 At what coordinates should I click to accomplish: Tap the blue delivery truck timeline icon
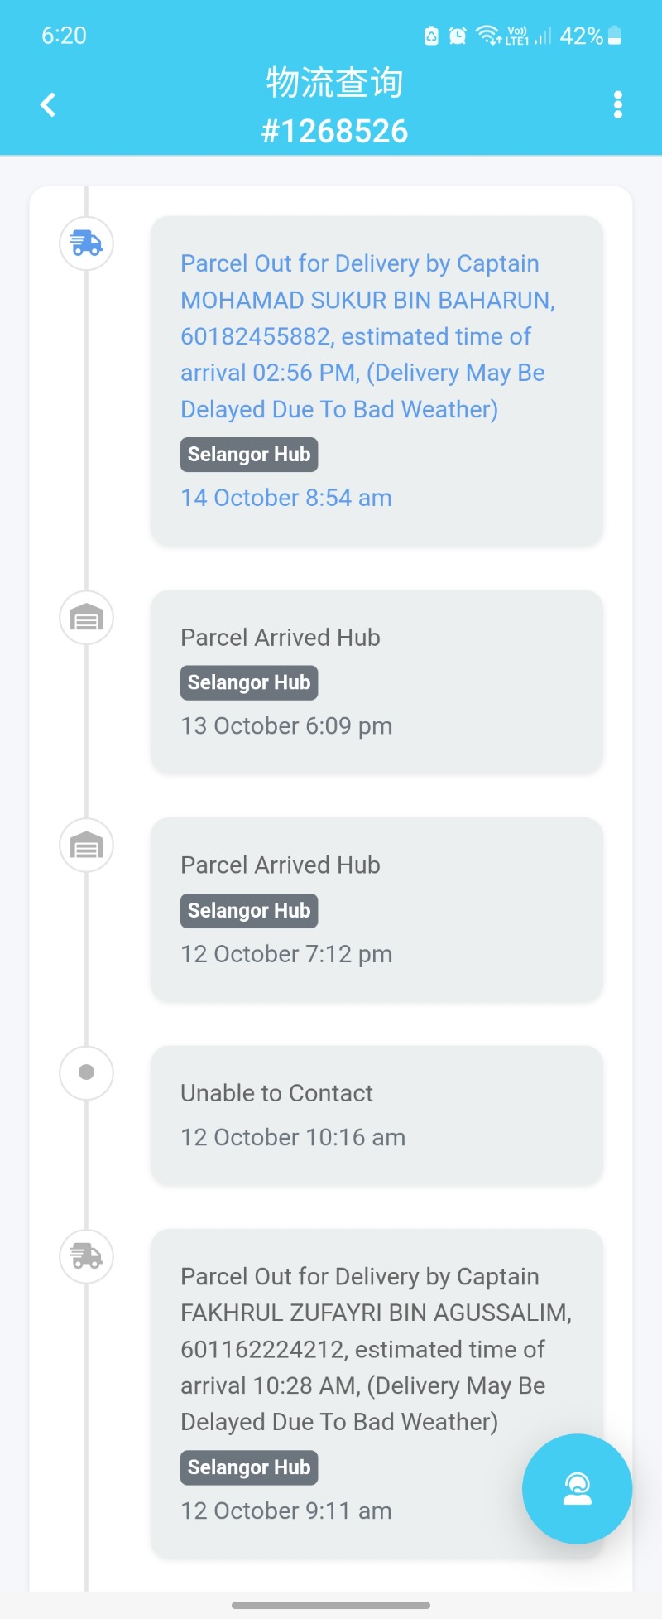click(86, 243)
